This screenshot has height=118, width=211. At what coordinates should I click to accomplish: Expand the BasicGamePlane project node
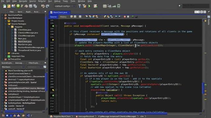click(x=2, y=15)
